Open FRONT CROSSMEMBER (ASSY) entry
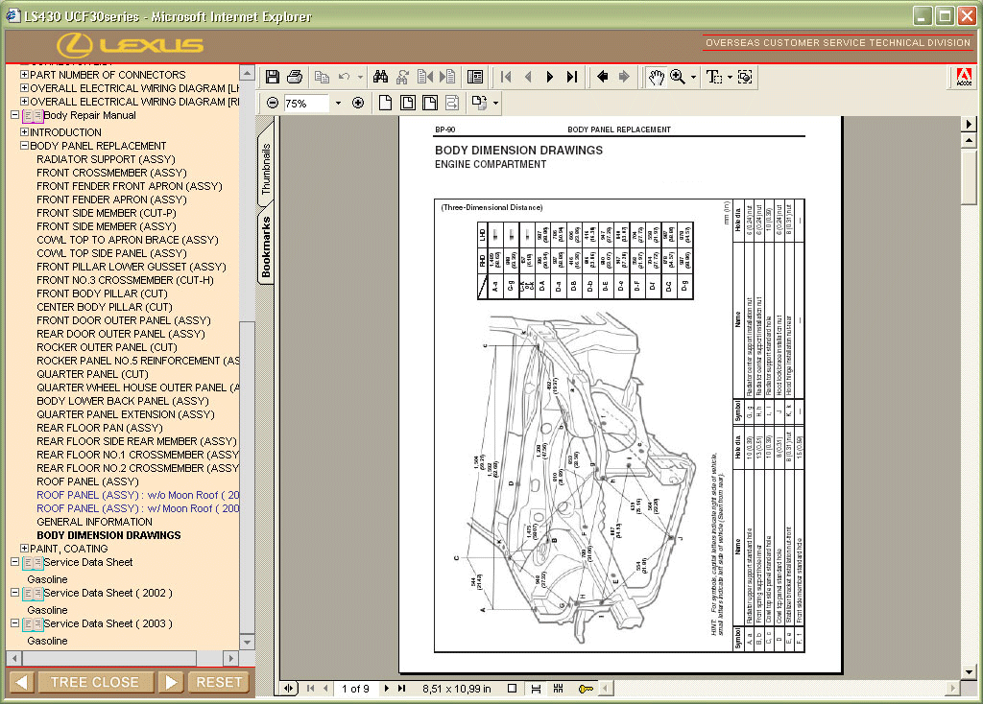The image size is (983, 704). click(111, 173)
